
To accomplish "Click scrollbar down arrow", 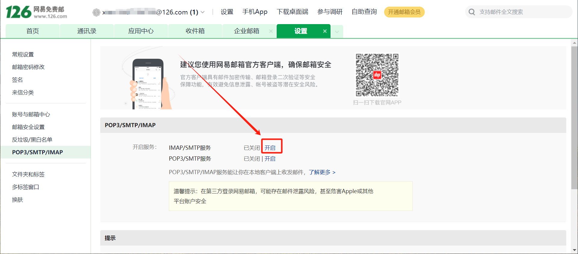I will (574, 250).
